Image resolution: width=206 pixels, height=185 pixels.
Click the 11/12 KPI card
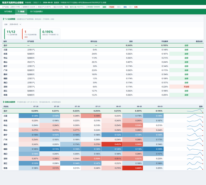tap(12, 34)
